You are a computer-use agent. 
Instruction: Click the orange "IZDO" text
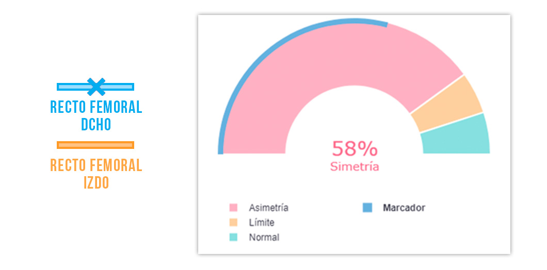pos(96,182)
